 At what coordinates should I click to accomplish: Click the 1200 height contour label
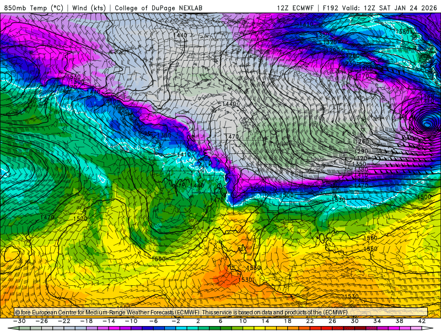(365, 68)
